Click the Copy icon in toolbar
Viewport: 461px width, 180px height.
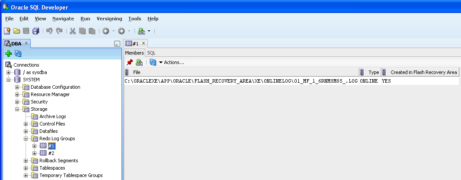coord(82,31)
